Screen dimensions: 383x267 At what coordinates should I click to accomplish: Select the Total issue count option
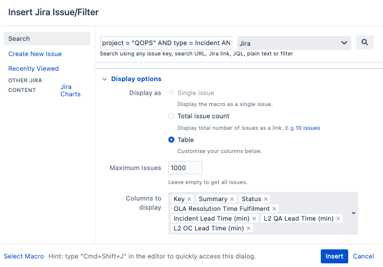[171, 116]
